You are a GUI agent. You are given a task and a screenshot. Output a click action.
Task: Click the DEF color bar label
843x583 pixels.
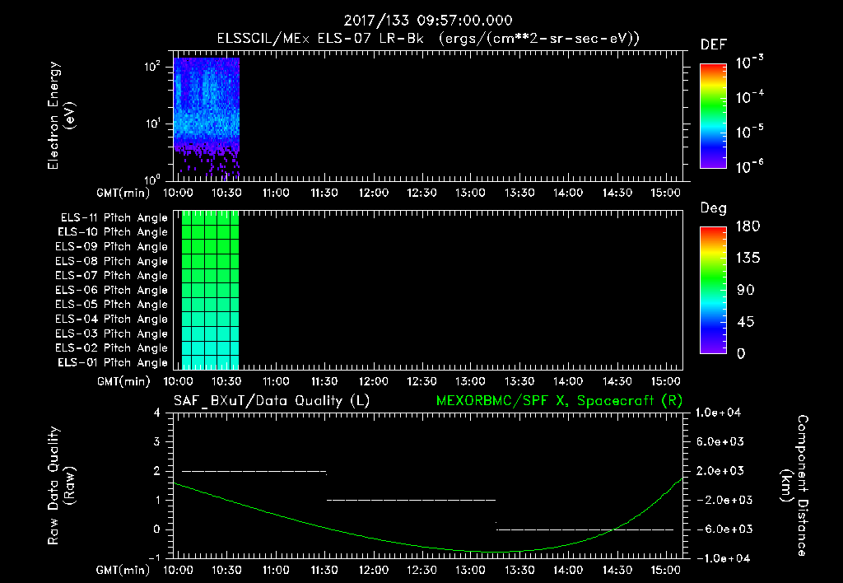coord(714,44)
